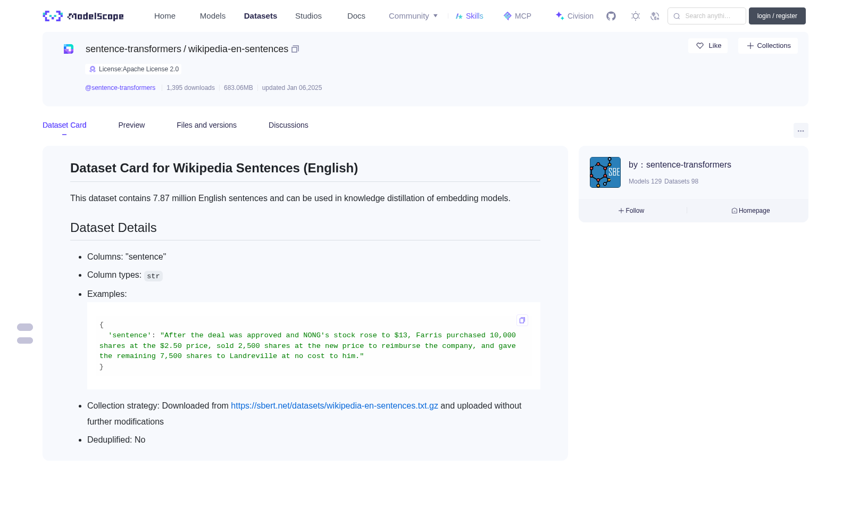This screenshot has height=532, width=851.
Task: Switch language with the translate icon
Action: (x=655, y=16)
